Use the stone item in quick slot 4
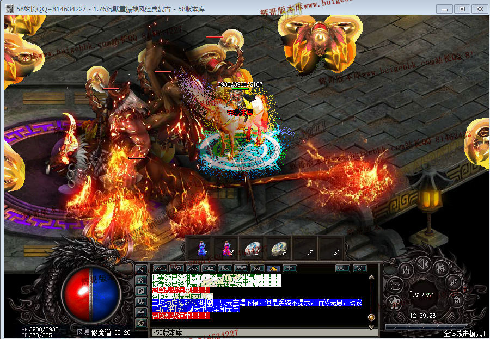The image size is (490, 339). pos(279,249)
